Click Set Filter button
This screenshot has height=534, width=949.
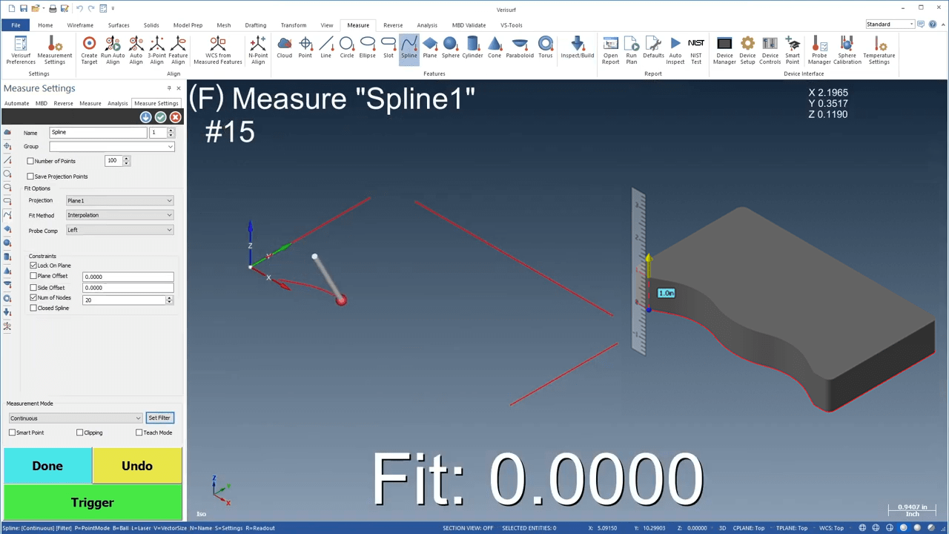tap(159, 418)
